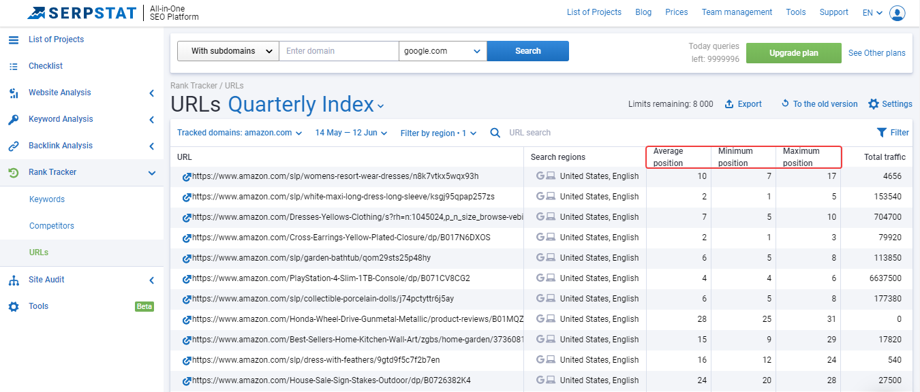Open external link icon for Best-Sellers-Home-Kitchen URL

click(x=187, y=340)
